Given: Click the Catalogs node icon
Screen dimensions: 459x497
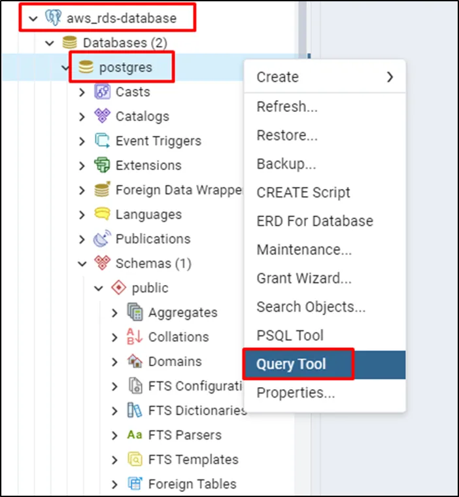Looking at the screenshot, I should tap(102, 116).
